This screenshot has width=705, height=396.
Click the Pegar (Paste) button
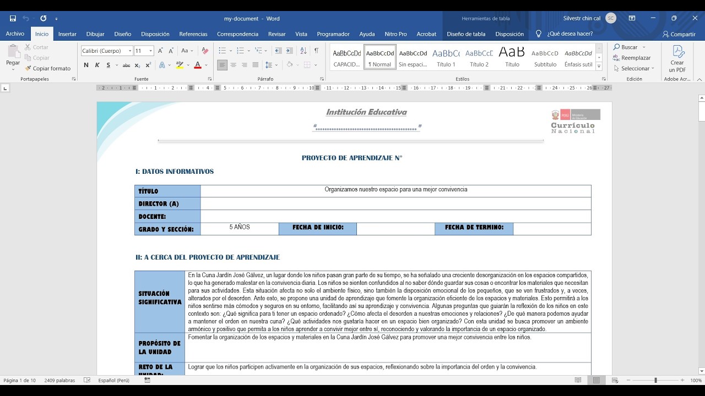pos(13,57)
